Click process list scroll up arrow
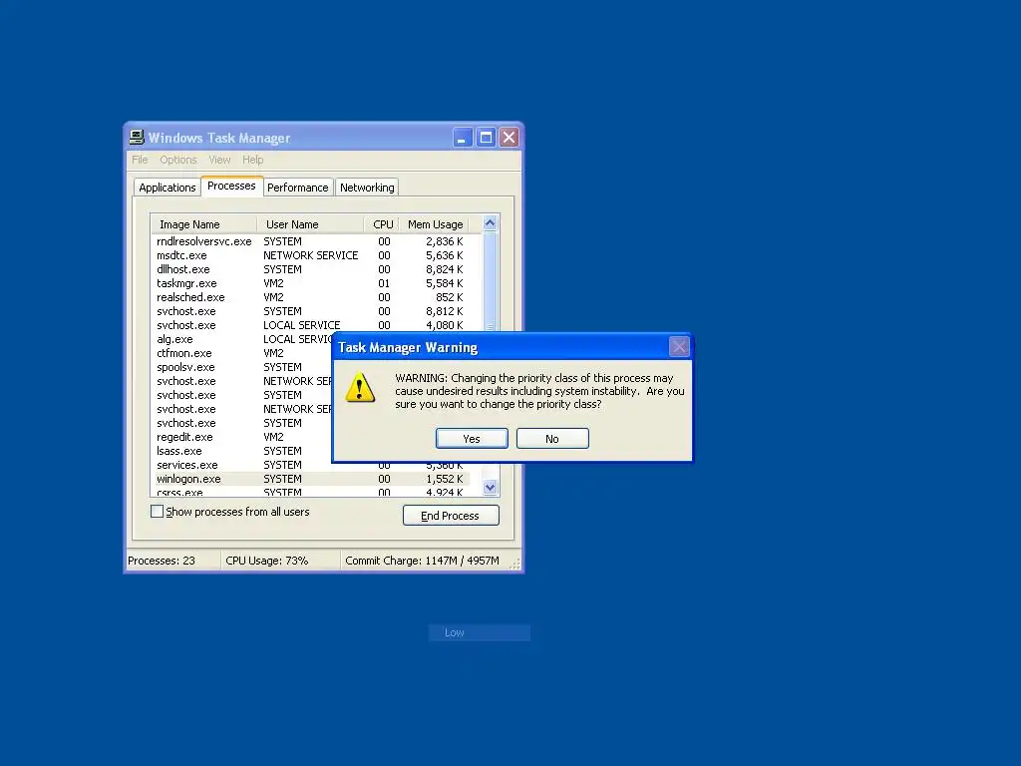This screenshot has height=766, width=1021. pyautogui.click(x=490, y=223)
